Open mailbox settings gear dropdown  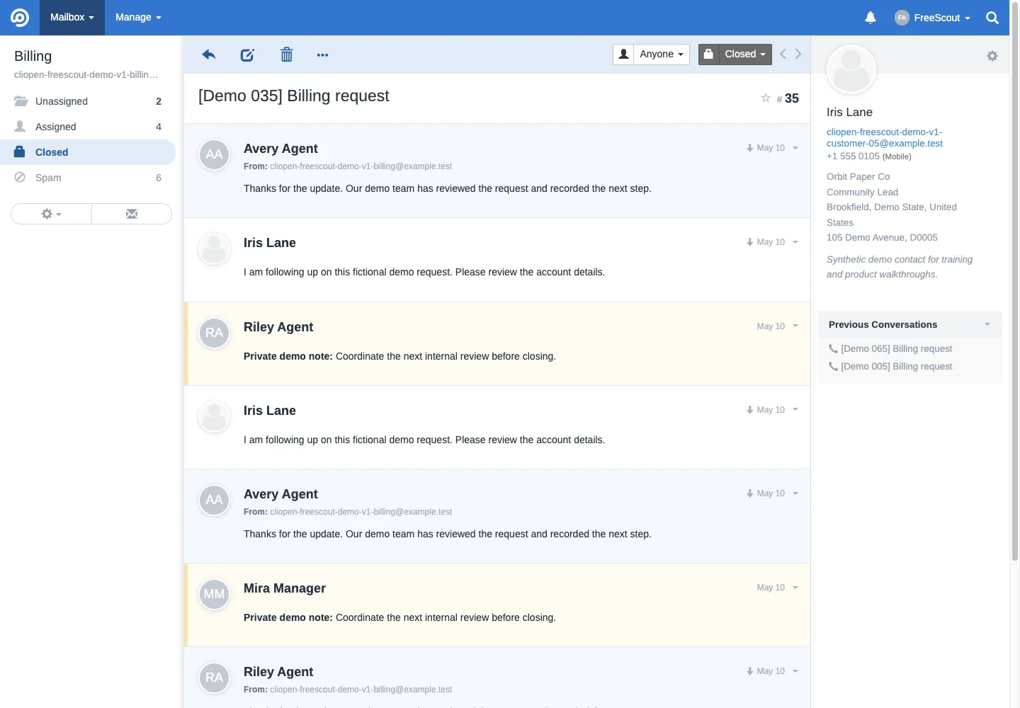coord(51,214)
